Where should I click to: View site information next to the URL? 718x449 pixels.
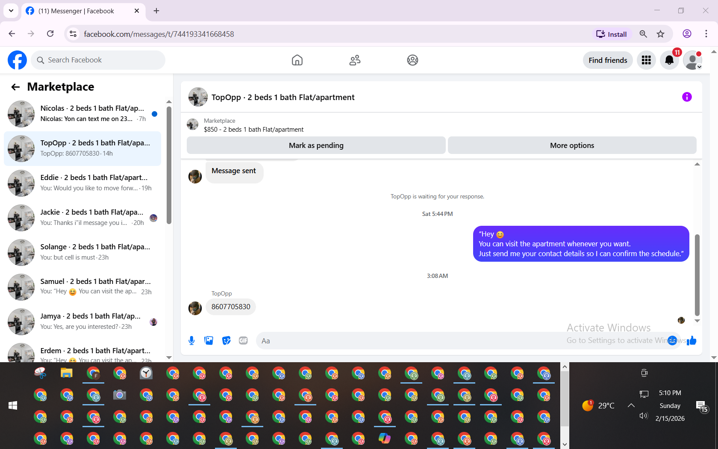pos(73,34)
